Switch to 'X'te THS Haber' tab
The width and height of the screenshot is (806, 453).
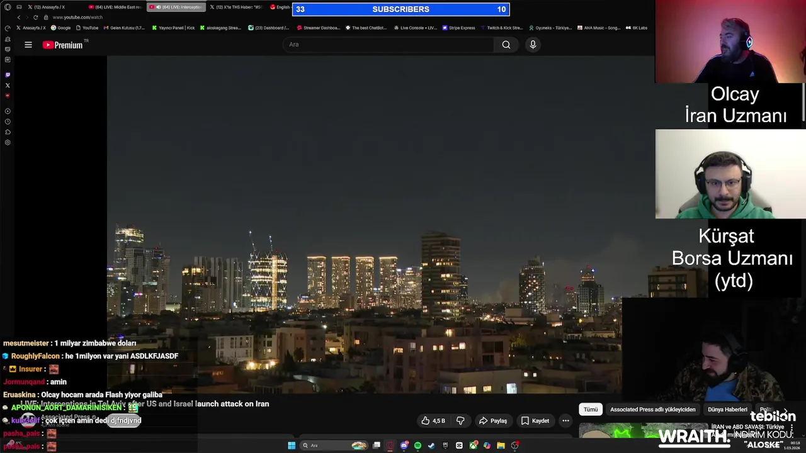(236, 7)
